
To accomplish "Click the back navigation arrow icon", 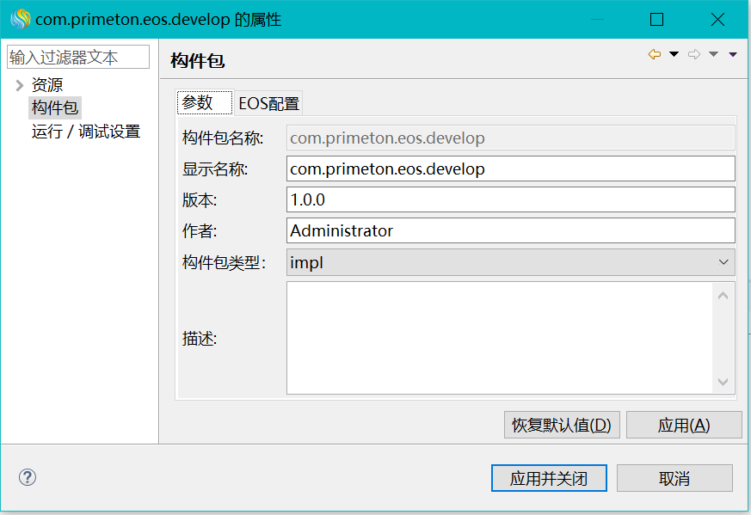I will pyautogui.click(x=655, y=55).
